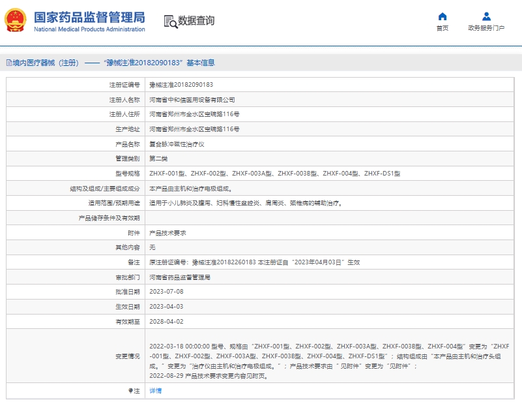Screen dimensions: 522x402
Task: Select product name 复合脉冲磁性治疗仪
Action: click(177, 144)
